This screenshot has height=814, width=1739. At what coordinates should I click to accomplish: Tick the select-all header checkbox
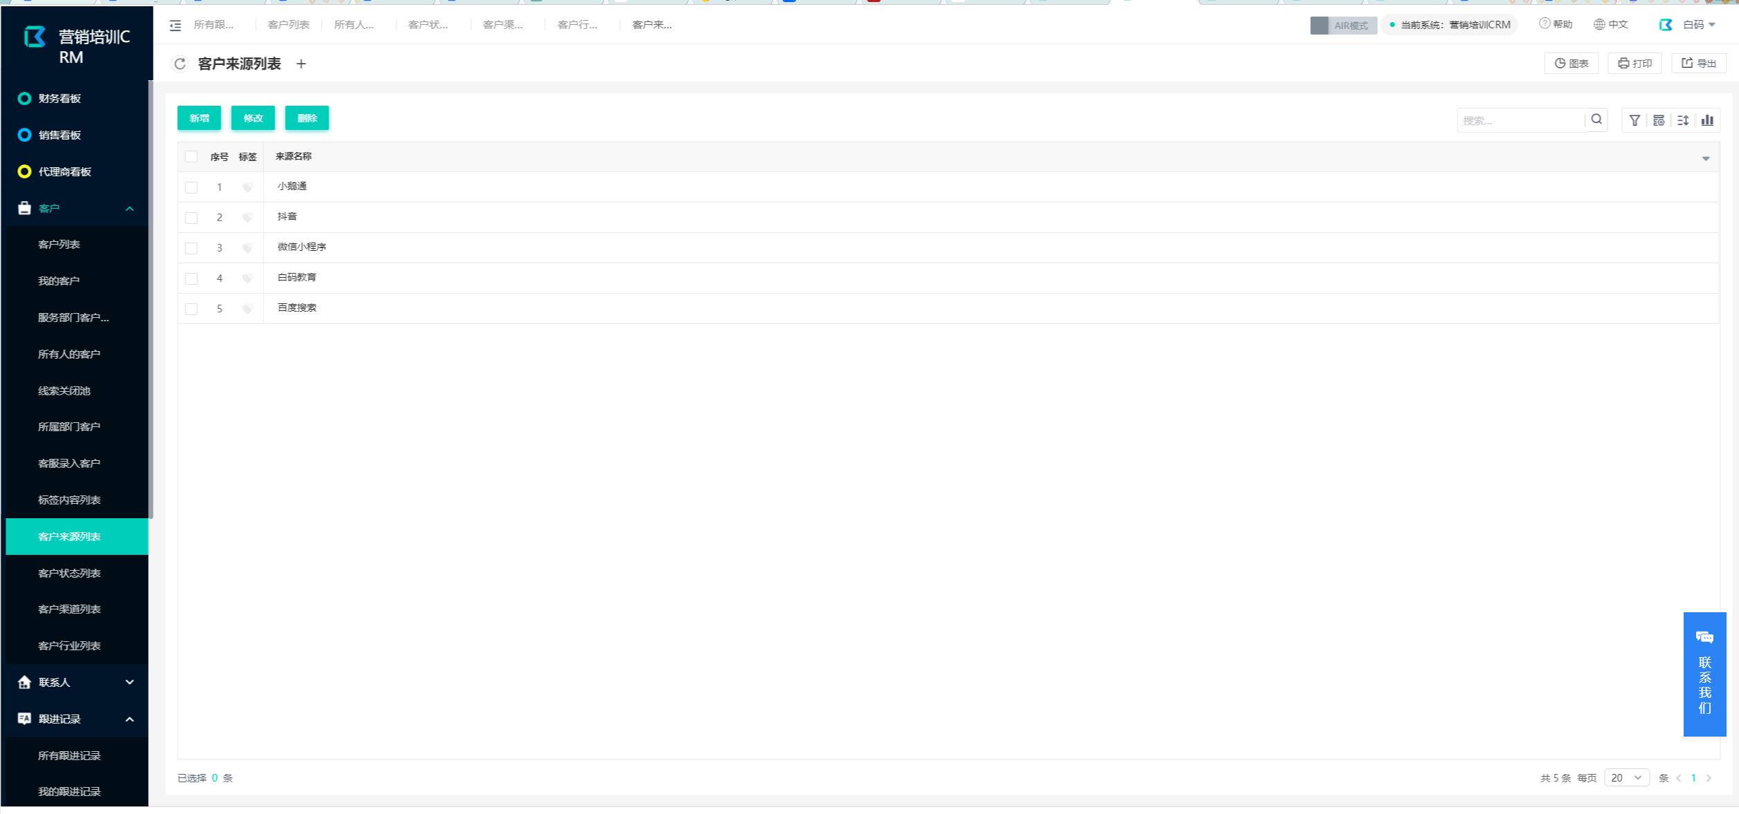192,157
